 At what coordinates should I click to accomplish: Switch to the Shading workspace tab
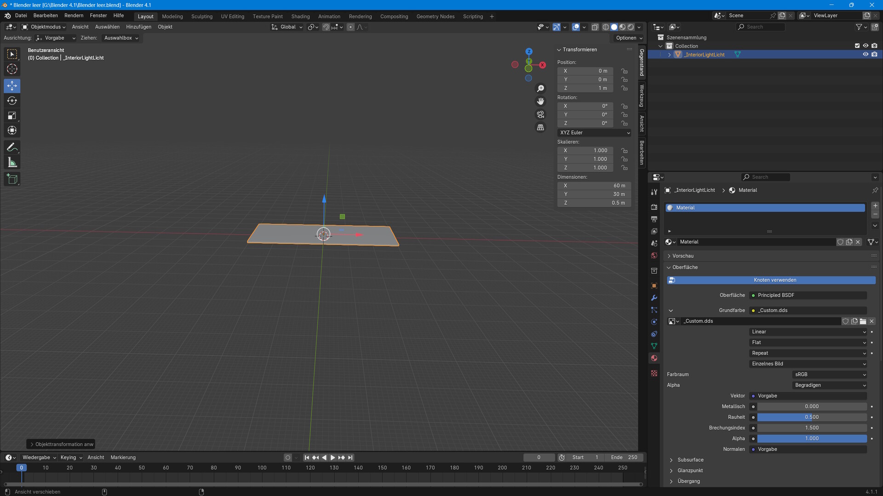click(x=300, y=17)
